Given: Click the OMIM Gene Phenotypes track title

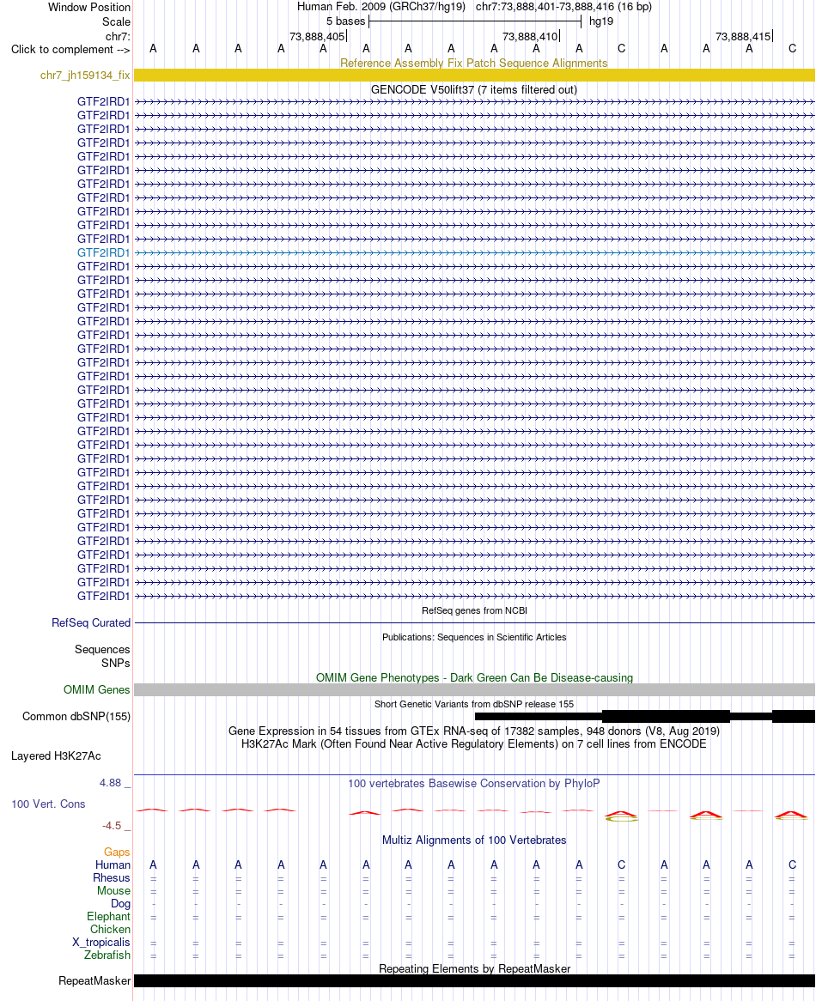Looking at the screenshot, I should (x=474, y=677).
